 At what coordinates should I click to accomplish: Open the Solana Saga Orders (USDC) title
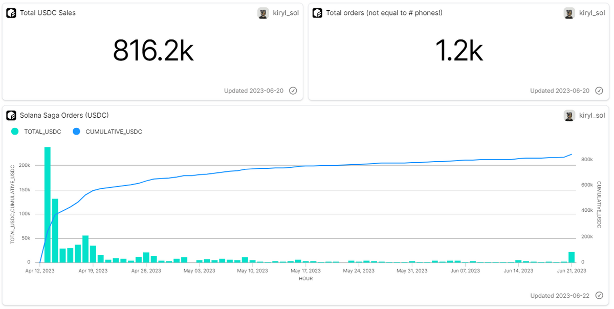[x=64, y=116]
